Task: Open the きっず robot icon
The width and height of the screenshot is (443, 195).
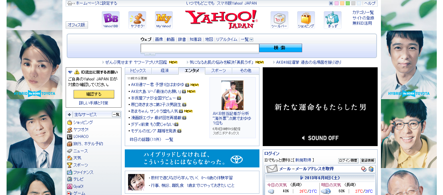Action: click(333, 20)
